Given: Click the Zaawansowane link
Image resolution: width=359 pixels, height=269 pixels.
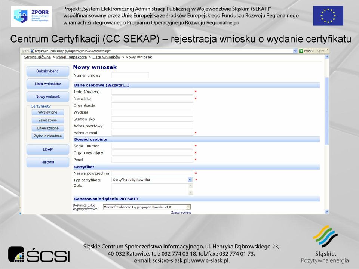Looking at the screenshot, I should (181, 213).
